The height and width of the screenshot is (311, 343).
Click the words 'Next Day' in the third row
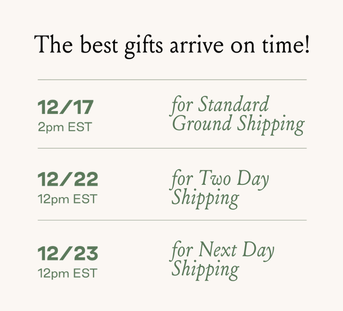236,251
